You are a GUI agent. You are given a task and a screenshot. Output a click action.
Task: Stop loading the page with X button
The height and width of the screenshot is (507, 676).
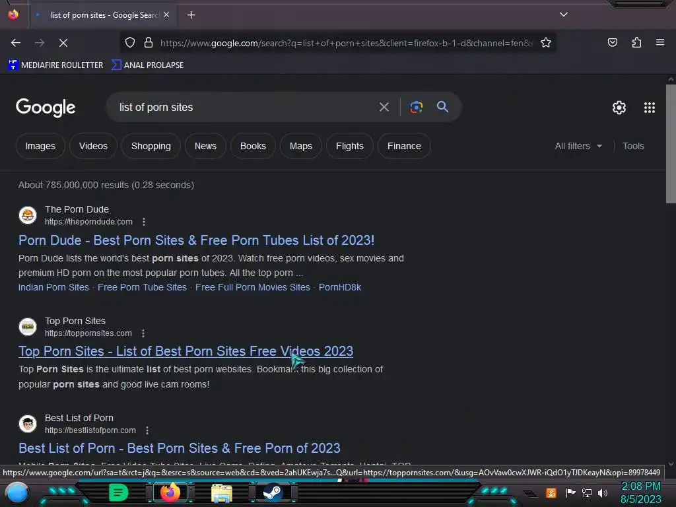point(63,43)
